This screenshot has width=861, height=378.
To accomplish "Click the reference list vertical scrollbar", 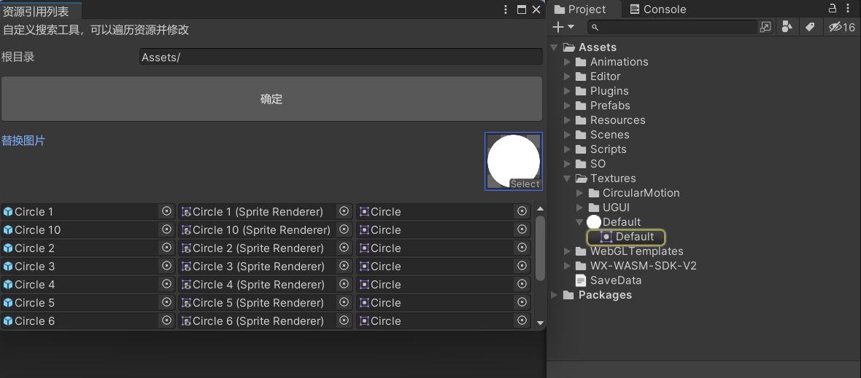I will (x=541, y=248).
